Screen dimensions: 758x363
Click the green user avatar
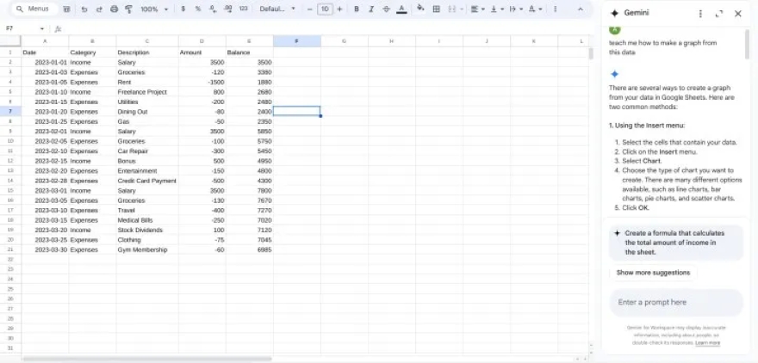(x=614, y=29)
